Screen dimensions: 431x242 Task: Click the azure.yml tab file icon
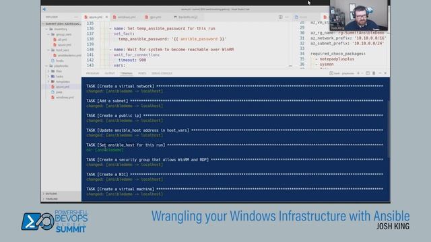tap(86, 17)
